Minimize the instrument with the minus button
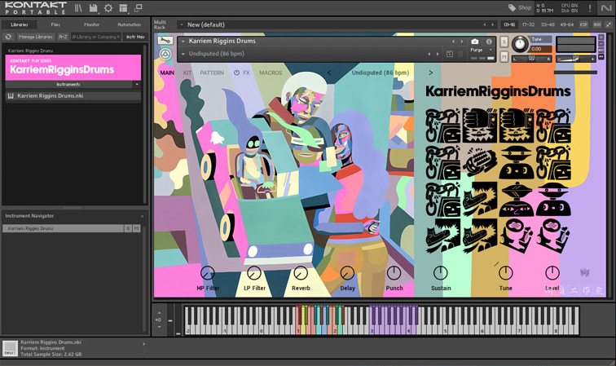Screen dimensions: 616x366 pos(601,44)
